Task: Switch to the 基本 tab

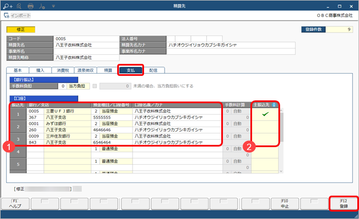Action: coord(18,70)
